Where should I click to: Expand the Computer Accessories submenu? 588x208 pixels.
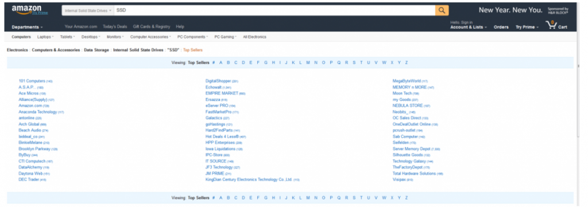point(150,37)
